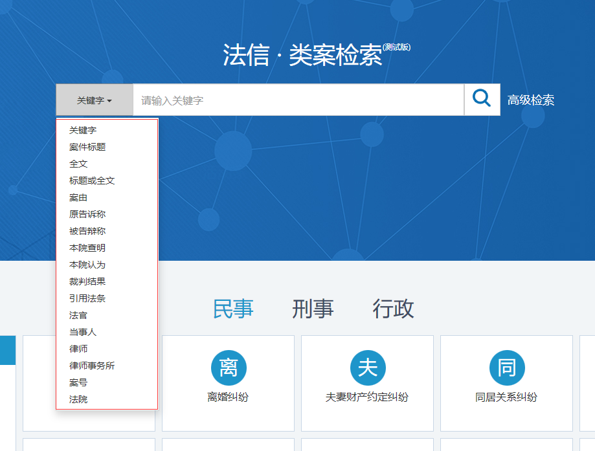Choose 律师 from the dropdown
595x451 pixels.
point(78,349)
